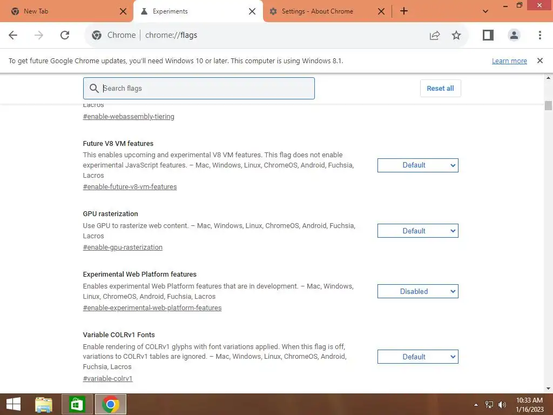Go back to the previous page
This screenshot has width=553, height=415.
pyautogui.click(x=13, y=35)
